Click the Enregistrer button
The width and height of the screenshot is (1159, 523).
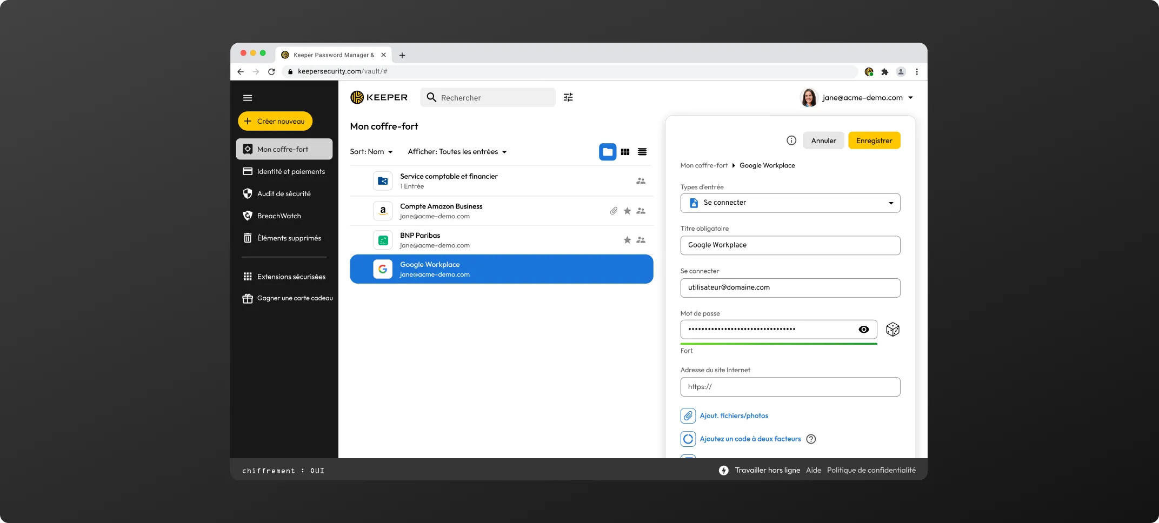click(874, 140)
